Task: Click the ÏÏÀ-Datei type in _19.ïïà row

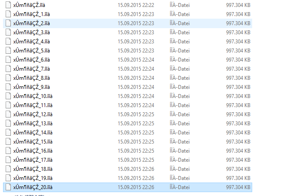Action: click(x=180, y=178)
